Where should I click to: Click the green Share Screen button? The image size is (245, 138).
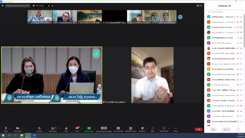tap(89, 129)
